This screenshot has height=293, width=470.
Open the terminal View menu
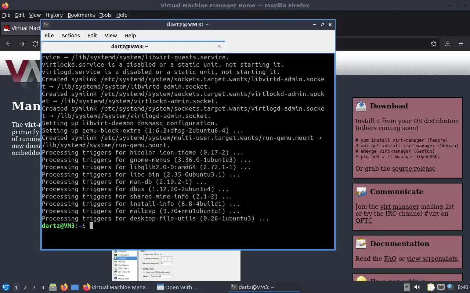(x=111, y=36)
